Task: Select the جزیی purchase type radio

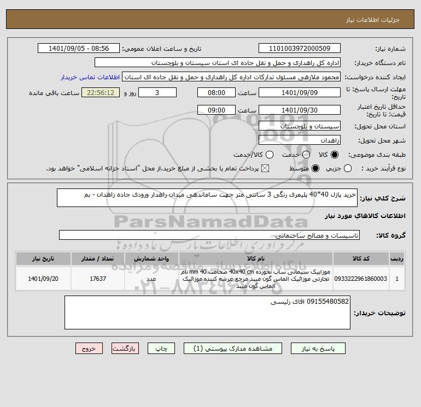Action: [x=348, y=168]
